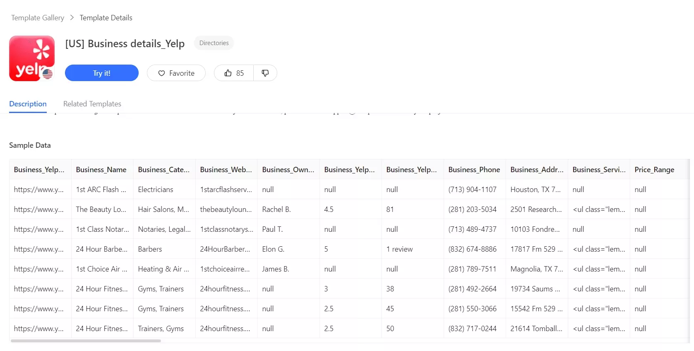Click the Price_Range column header
The width and height of the screenshot is (694, 351).
coord(654,170)
